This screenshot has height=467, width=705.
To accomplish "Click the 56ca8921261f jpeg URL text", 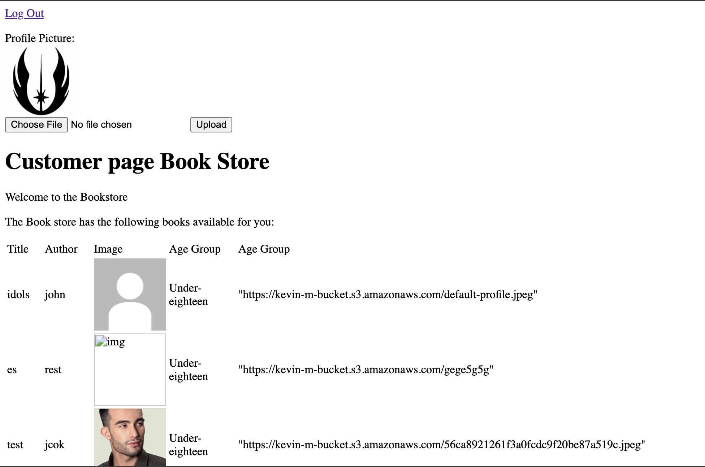I will [441, 445].
